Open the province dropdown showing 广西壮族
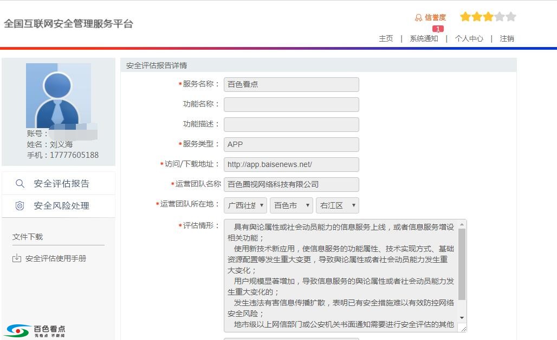Screen dimensions: 557x340 point(245,205)
